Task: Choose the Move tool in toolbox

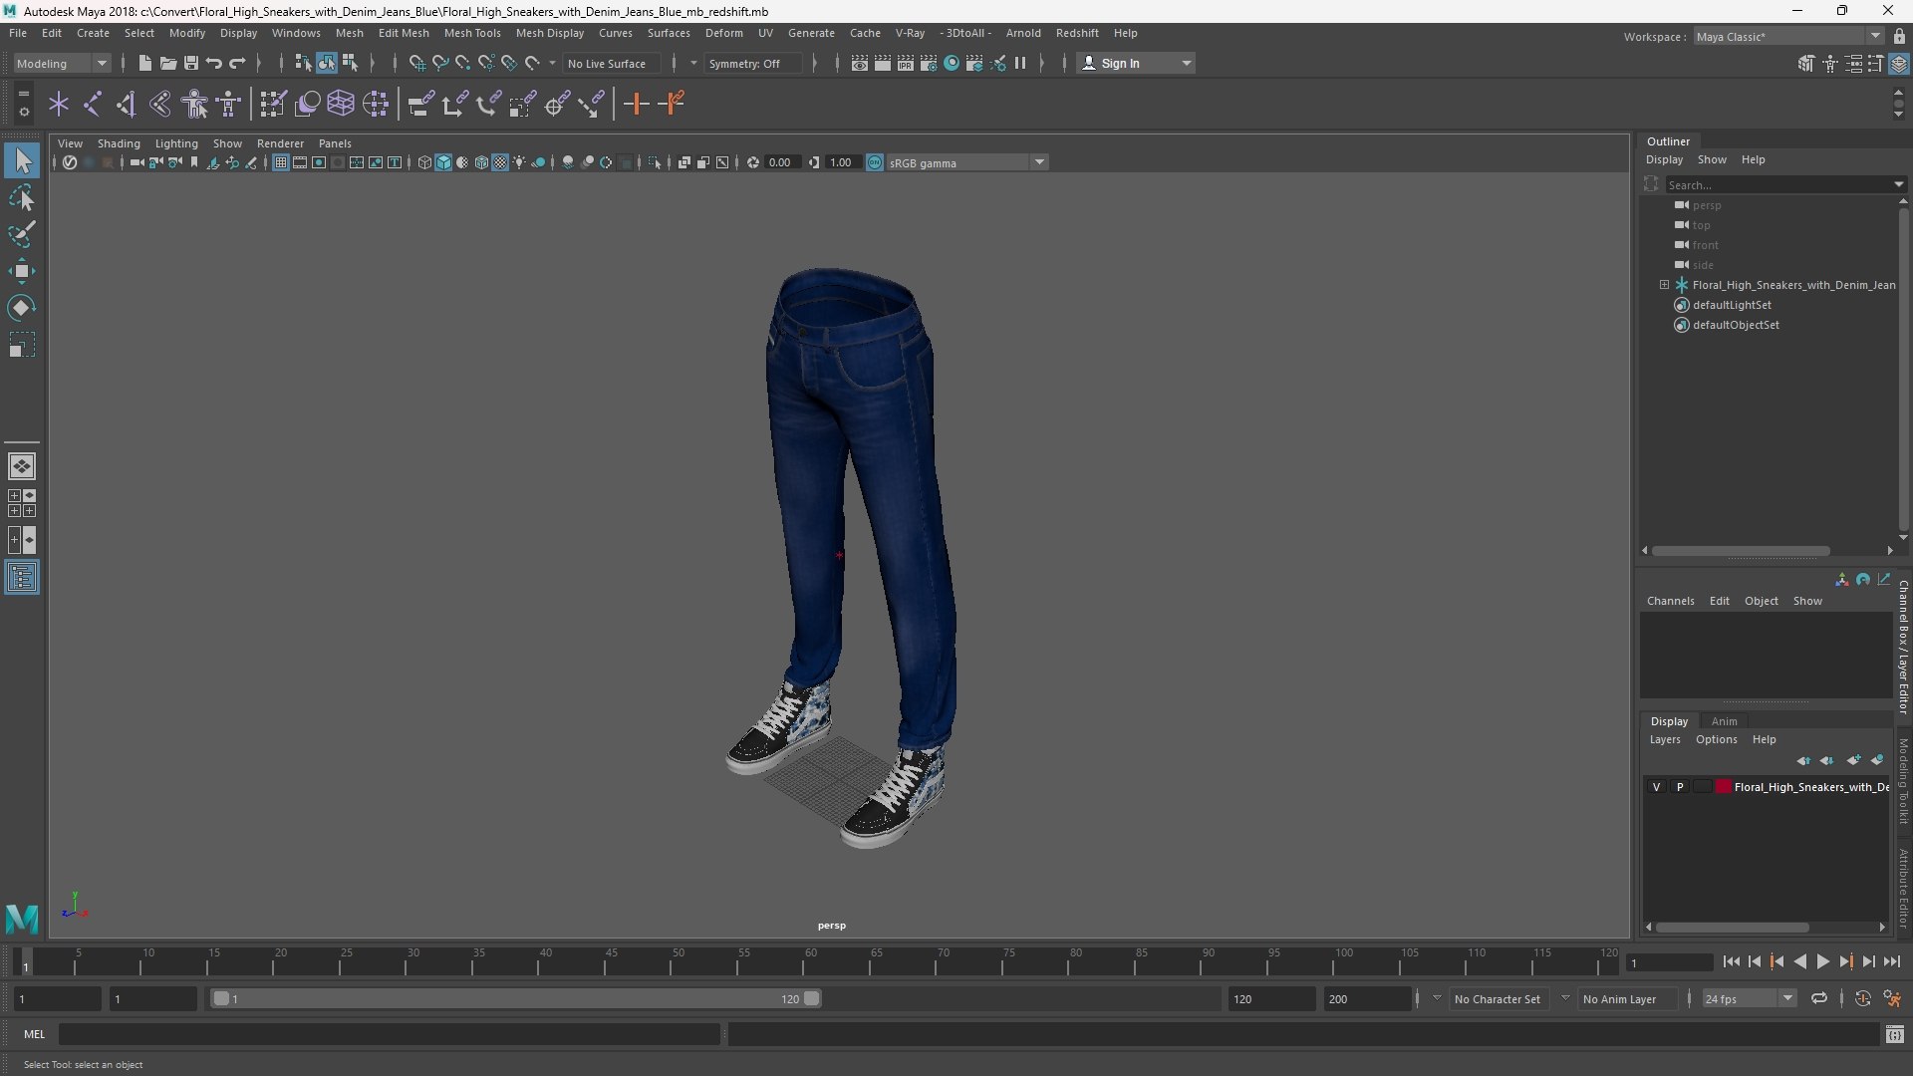Action: (22, 271)
